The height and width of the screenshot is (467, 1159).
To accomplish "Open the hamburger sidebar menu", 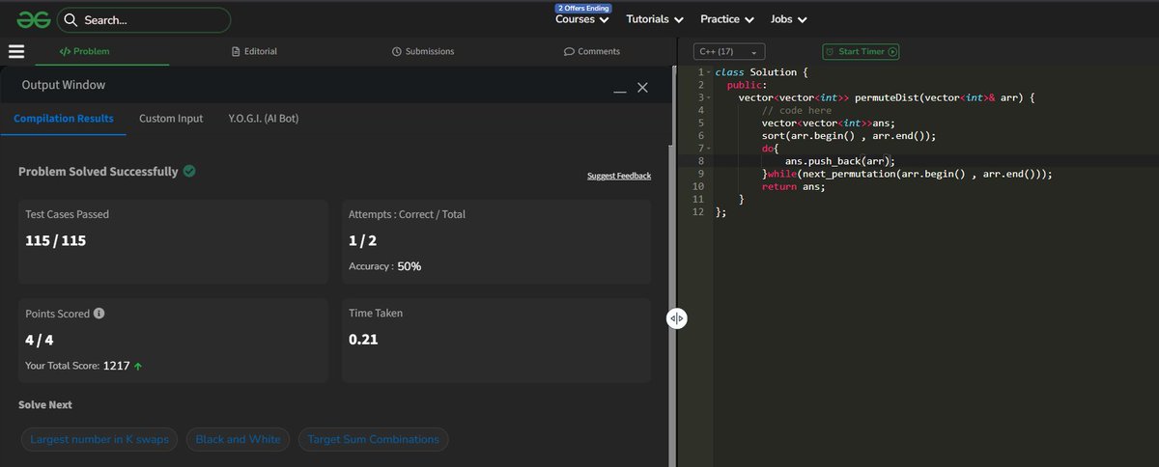I will [16, 51].
